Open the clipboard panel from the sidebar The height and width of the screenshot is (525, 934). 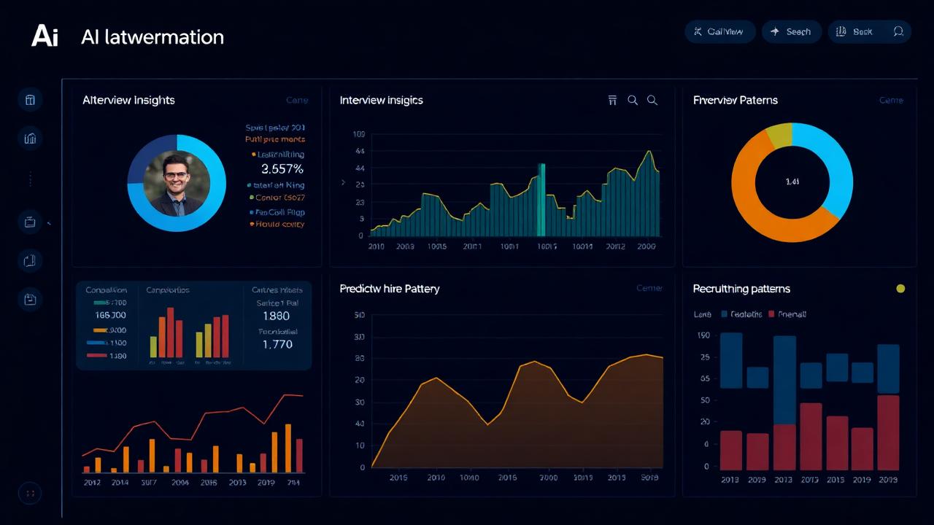tap(30, 222)
